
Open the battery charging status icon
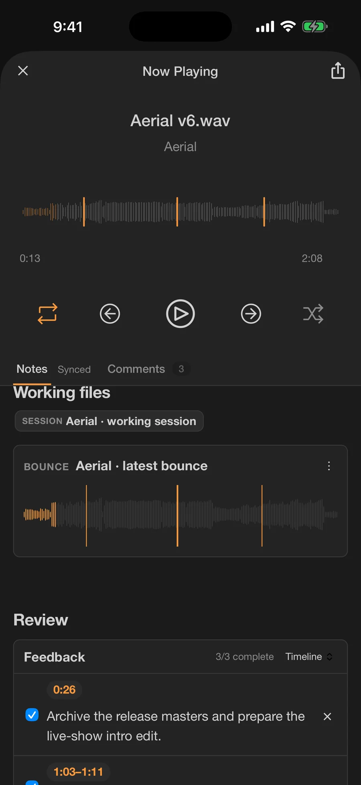pyautogui.click(x=315, y=27)
